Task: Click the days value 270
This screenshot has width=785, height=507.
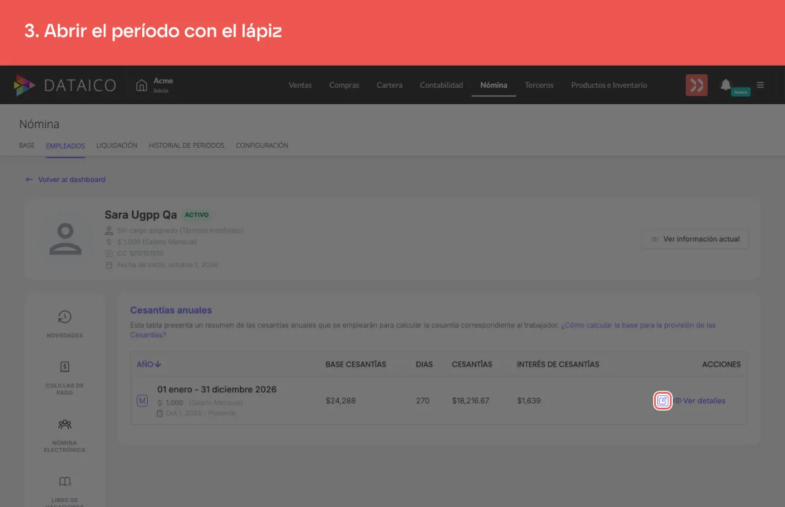Action: point(423,401)
